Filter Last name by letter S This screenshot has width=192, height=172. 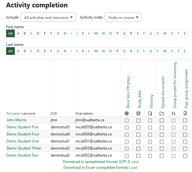[x=138, y=51]
